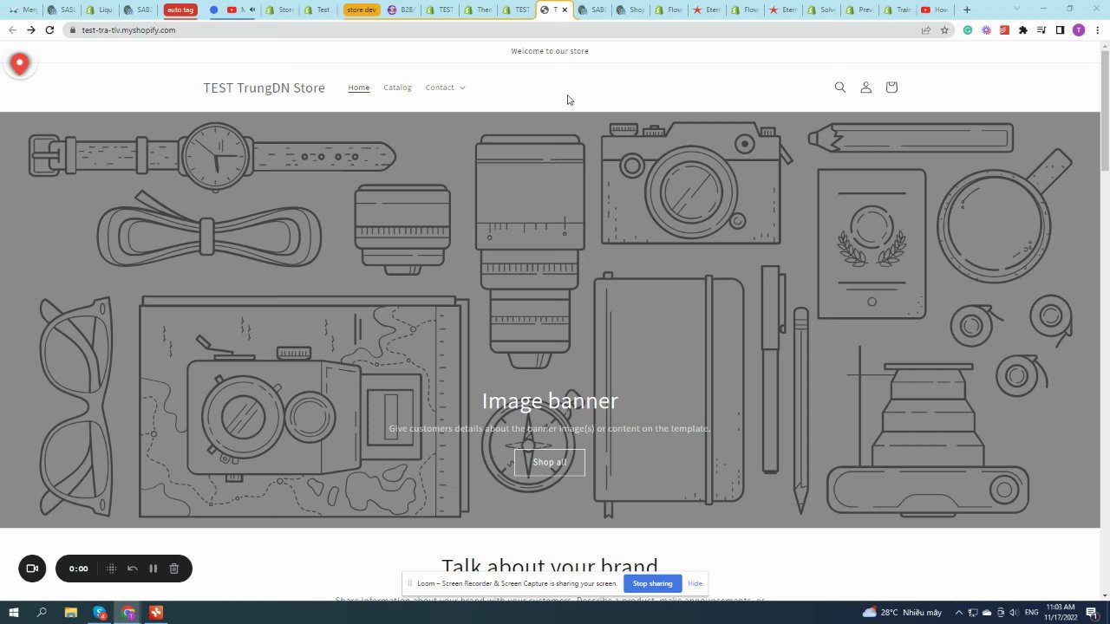Expand the Contact menu dropdown
Screen dimensions: 1110x624
[445, 88]
